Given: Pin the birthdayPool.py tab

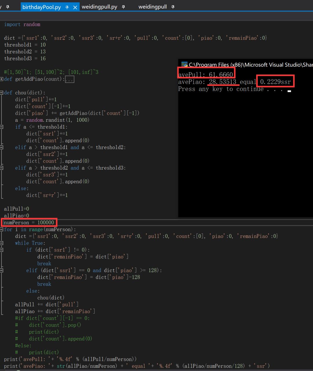Looking at the screenshot, I should [67, 7].
